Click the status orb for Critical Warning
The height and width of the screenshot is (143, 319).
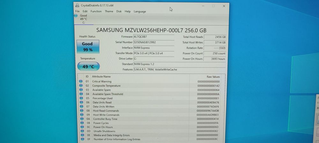click(81, 81)
